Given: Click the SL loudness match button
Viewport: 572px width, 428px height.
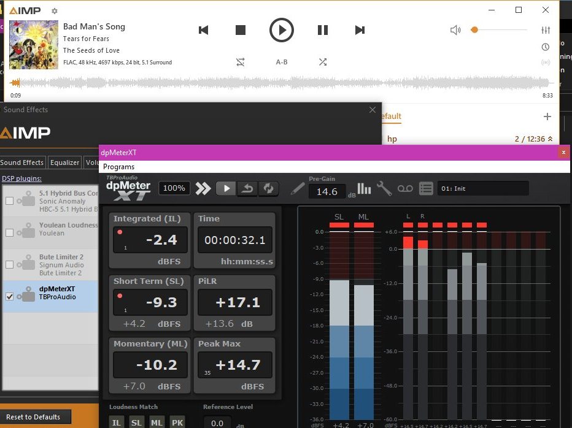Looking at the screenshot, I should click(x=136, y=422).
